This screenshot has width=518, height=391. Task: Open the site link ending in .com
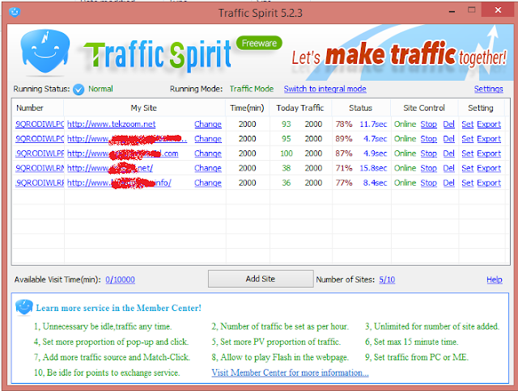click(x=122, y=153)
